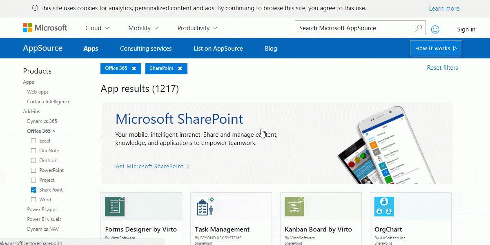Screen dimensions: 490x245
Task: Click Reset filters
Action: [442, 68]
